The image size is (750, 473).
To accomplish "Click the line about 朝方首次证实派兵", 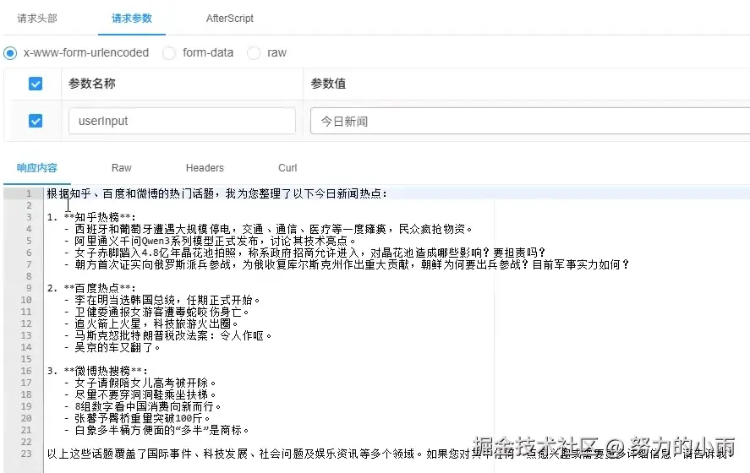I will (x=347, y=264).
